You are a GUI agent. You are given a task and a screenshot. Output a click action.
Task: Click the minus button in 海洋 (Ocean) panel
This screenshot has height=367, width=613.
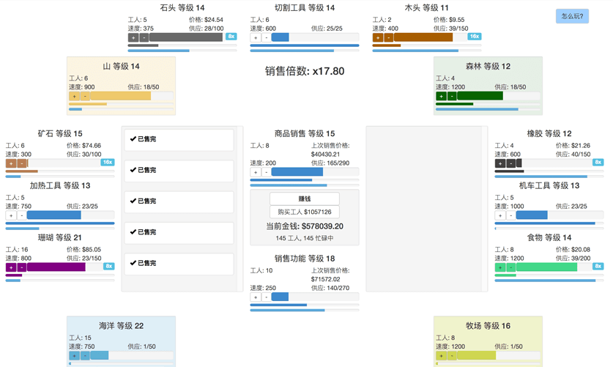[x=85, y=356]
